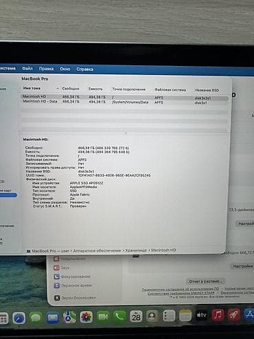Image resolution: width=254 pixels, height=339 pixels.
Task: Open the software license agreement link
Action: tap(181, 289)
